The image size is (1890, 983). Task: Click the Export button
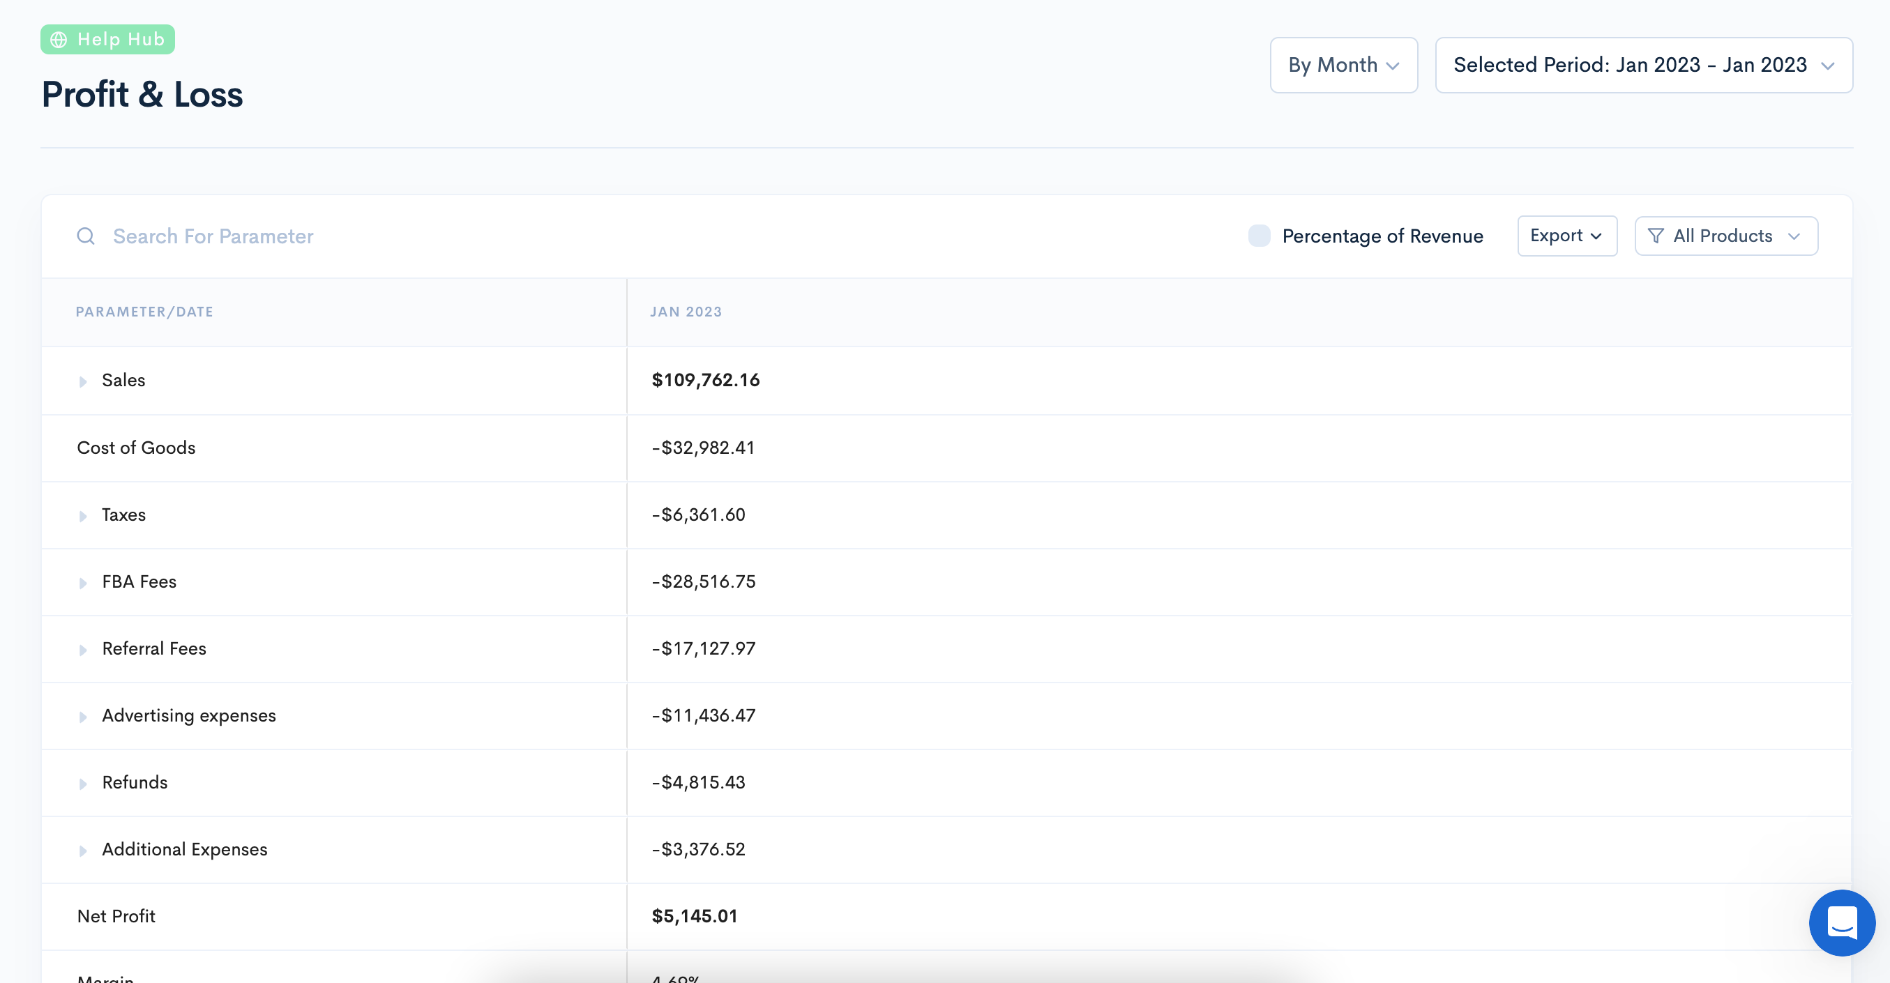(1566, 236)
